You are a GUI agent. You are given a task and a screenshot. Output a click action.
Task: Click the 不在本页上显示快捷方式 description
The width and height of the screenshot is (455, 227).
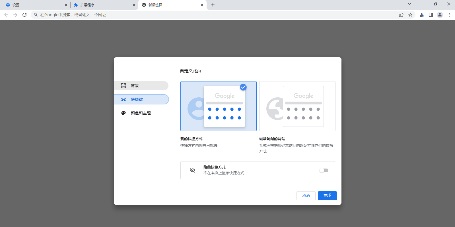point(224,173)
